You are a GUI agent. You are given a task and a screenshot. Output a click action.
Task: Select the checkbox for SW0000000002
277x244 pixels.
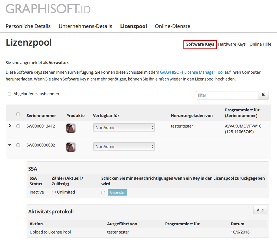coord(18,145)
